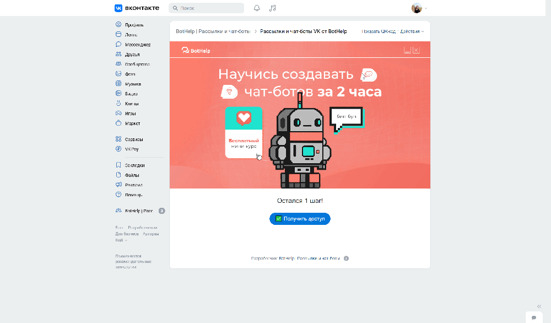Open notifications bell in the header
This screenshot has height=323, width=551.
pos(257,8)
